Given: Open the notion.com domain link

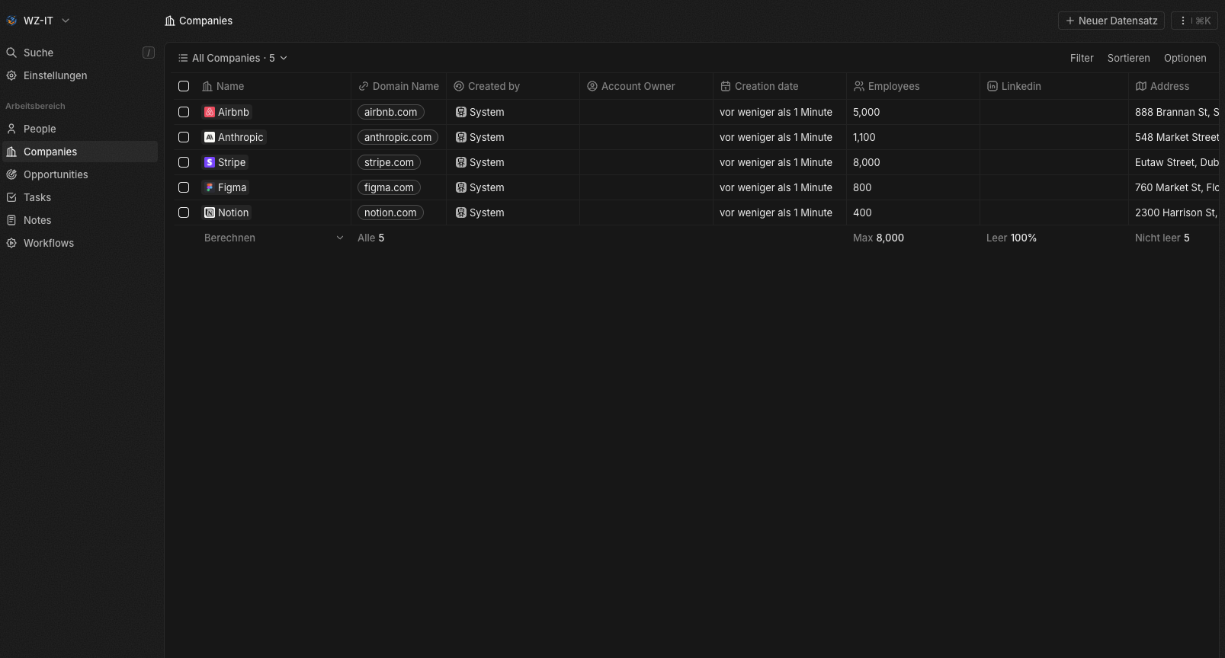Looking at the screenshot, I should coord(390,212).
